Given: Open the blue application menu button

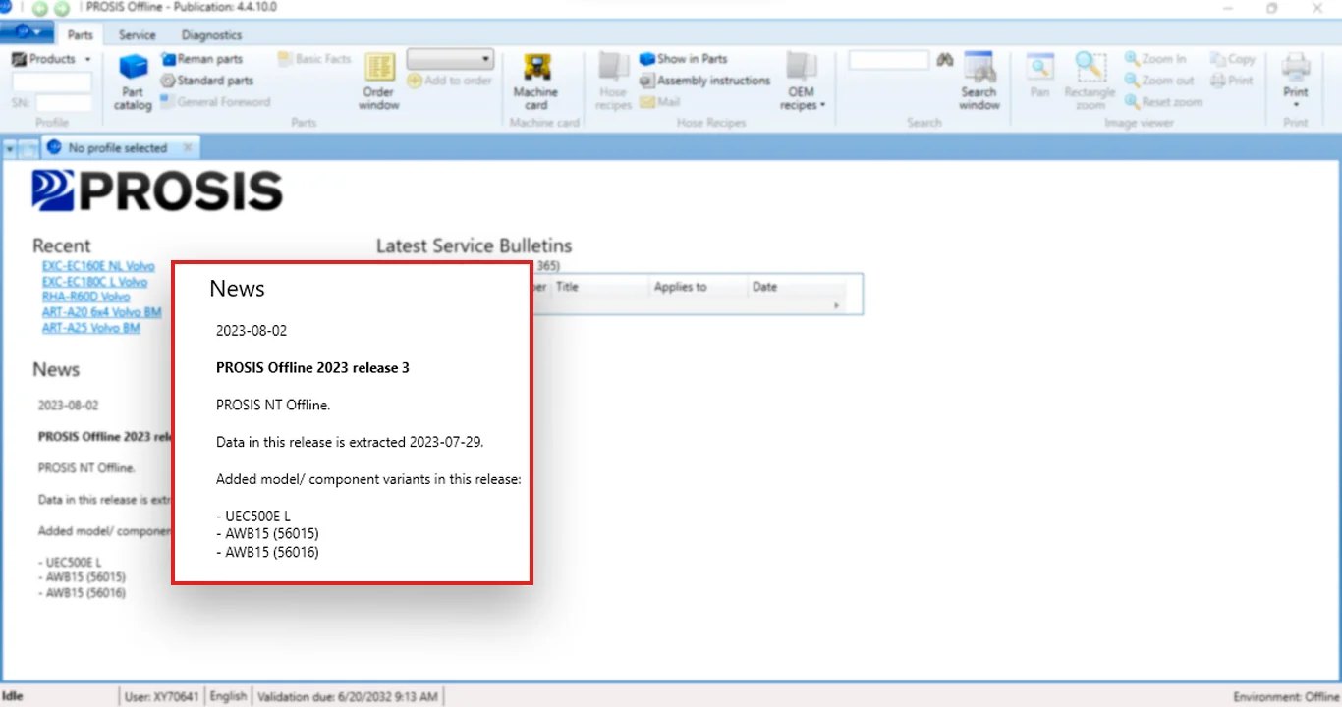Looking at the screenshot, I should click(27, 31).
